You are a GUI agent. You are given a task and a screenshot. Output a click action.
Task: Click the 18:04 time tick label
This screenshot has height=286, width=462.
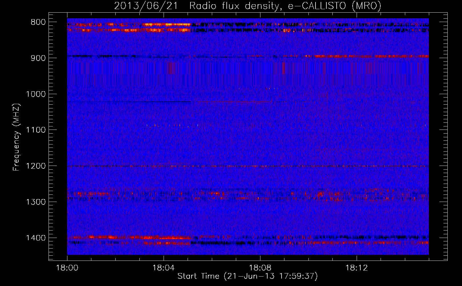(164, 268)
